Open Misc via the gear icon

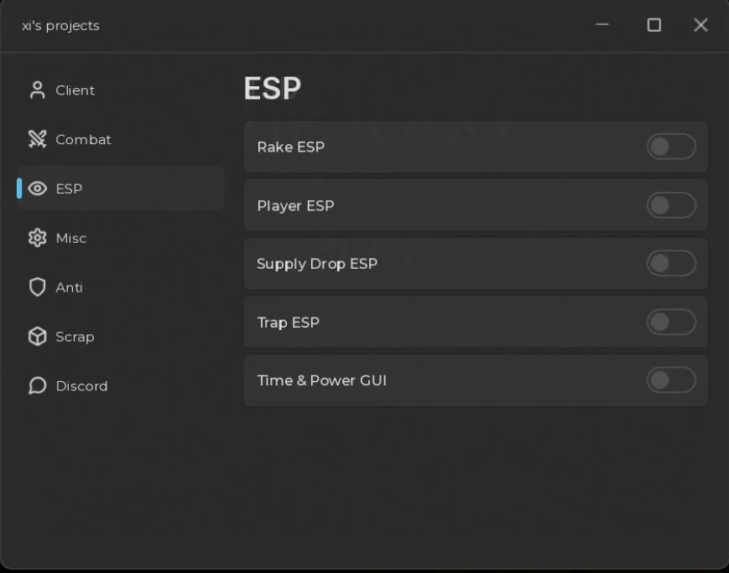click(x=37, y=238)
